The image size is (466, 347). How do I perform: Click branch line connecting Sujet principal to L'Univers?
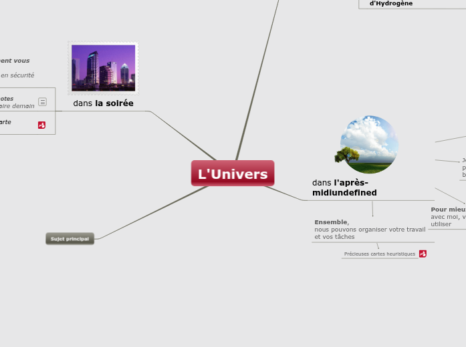pyautogui.click(x=154, y=212)
